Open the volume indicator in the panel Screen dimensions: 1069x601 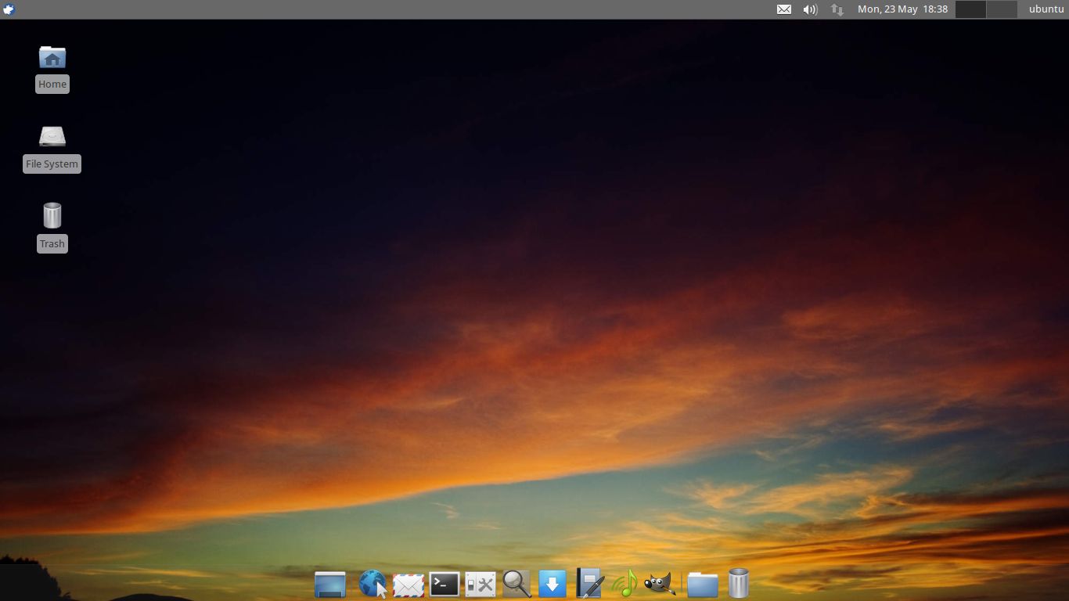click(x=810, y=9)
